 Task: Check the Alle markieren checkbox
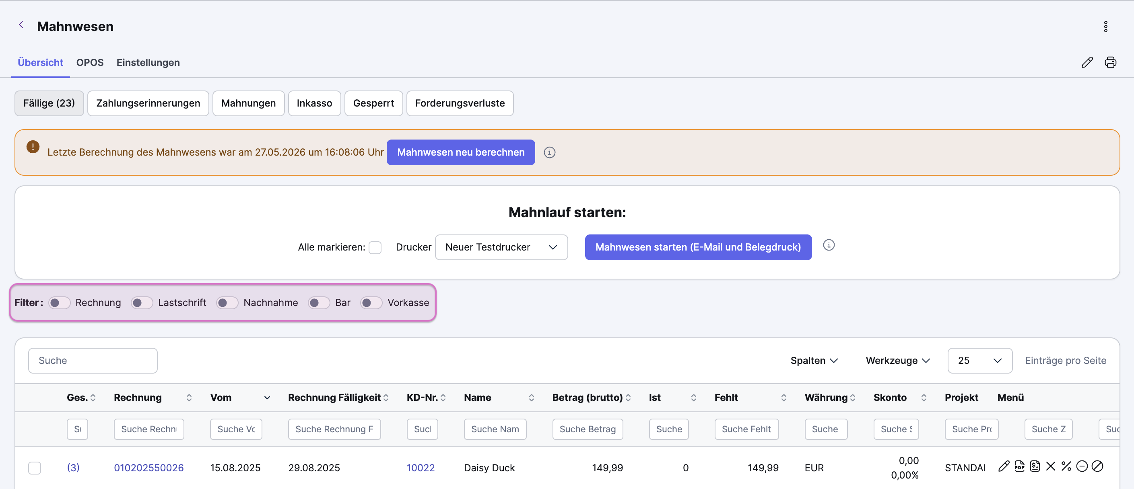[375, 248]
